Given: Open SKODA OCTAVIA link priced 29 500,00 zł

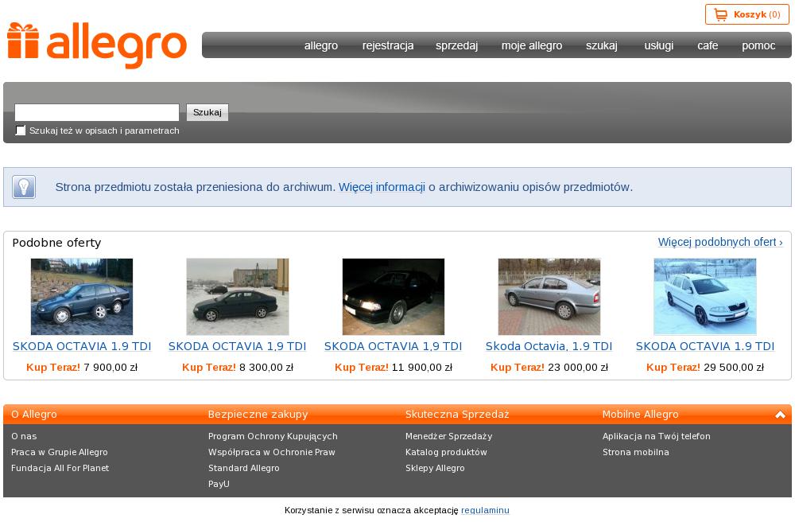Looking at the screenshot, I should (704, 346).
